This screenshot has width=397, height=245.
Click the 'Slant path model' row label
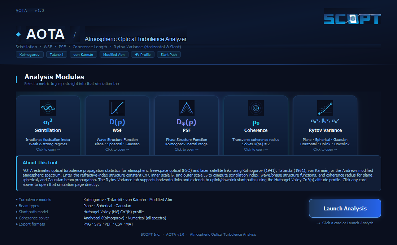tap(33, 212)
